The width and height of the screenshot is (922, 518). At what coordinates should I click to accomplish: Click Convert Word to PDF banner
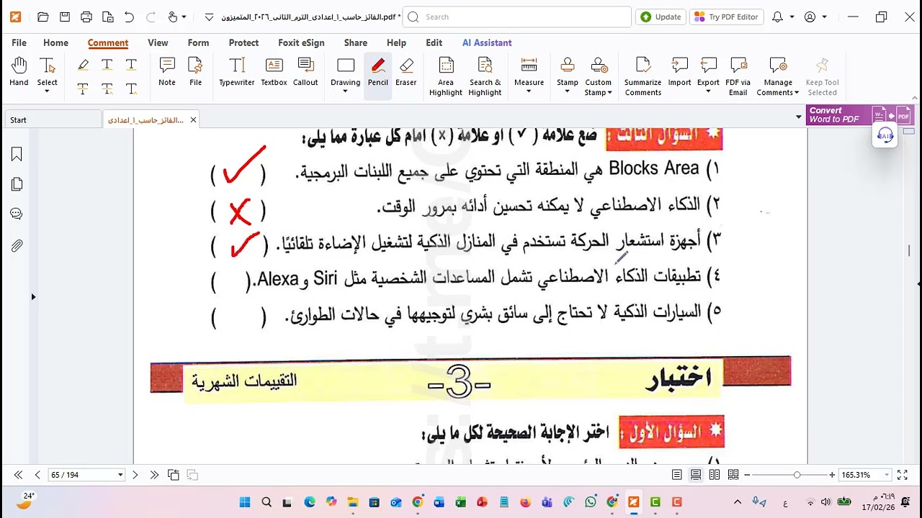click(859, 115)
